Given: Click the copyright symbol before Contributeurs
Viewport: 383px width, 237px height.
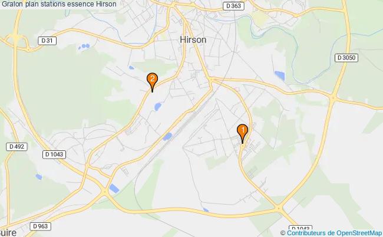Looking at the screenshot, I should 283,233.
